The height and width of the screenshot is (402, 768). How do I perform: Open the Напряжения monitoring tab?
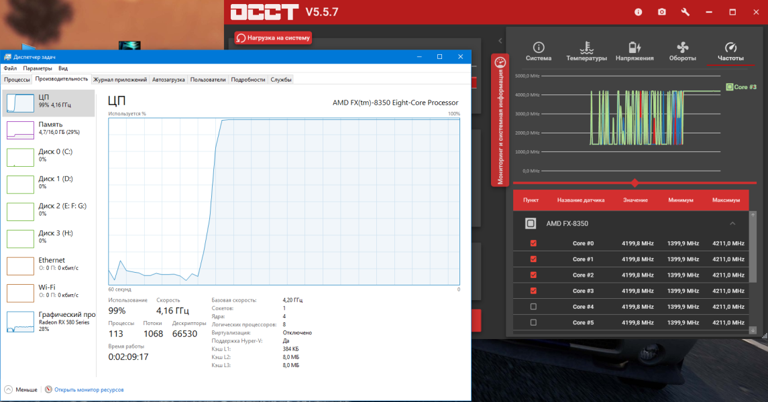635,52
